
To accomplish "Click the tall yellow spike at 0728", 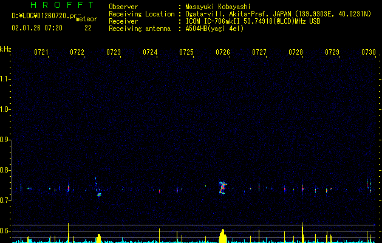I will pyautogui.click(x=302, y=233).
